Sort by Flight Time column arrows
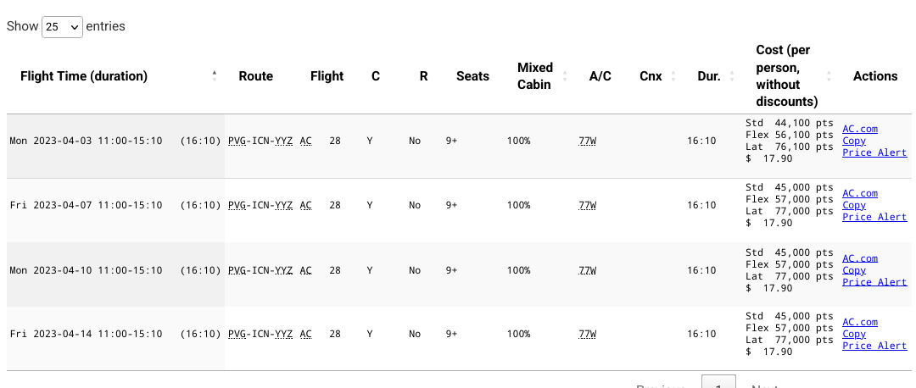This screenshot has width=916, height=388. pos(215,76)
